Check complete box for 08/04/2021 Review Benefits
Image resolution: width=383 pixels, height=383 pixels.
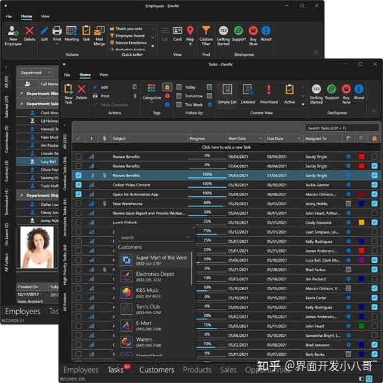click(79, 156)
